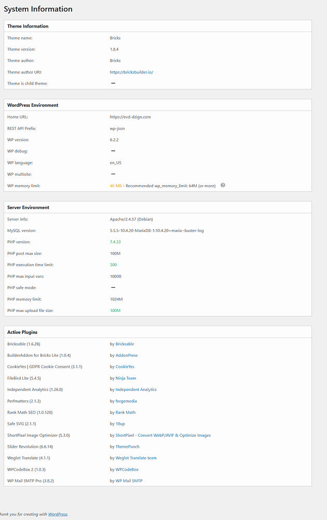
Task: Open the 10up author link
Action: [x=120, y=424]
